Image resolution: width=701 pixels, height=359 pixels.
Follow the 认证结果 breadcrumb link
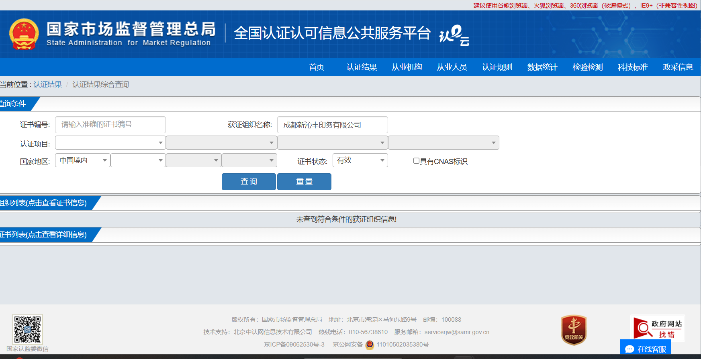(x=47, y=85)
